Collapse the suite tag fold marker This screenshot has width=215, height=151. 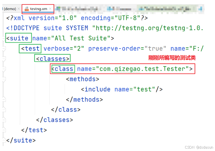4,39
